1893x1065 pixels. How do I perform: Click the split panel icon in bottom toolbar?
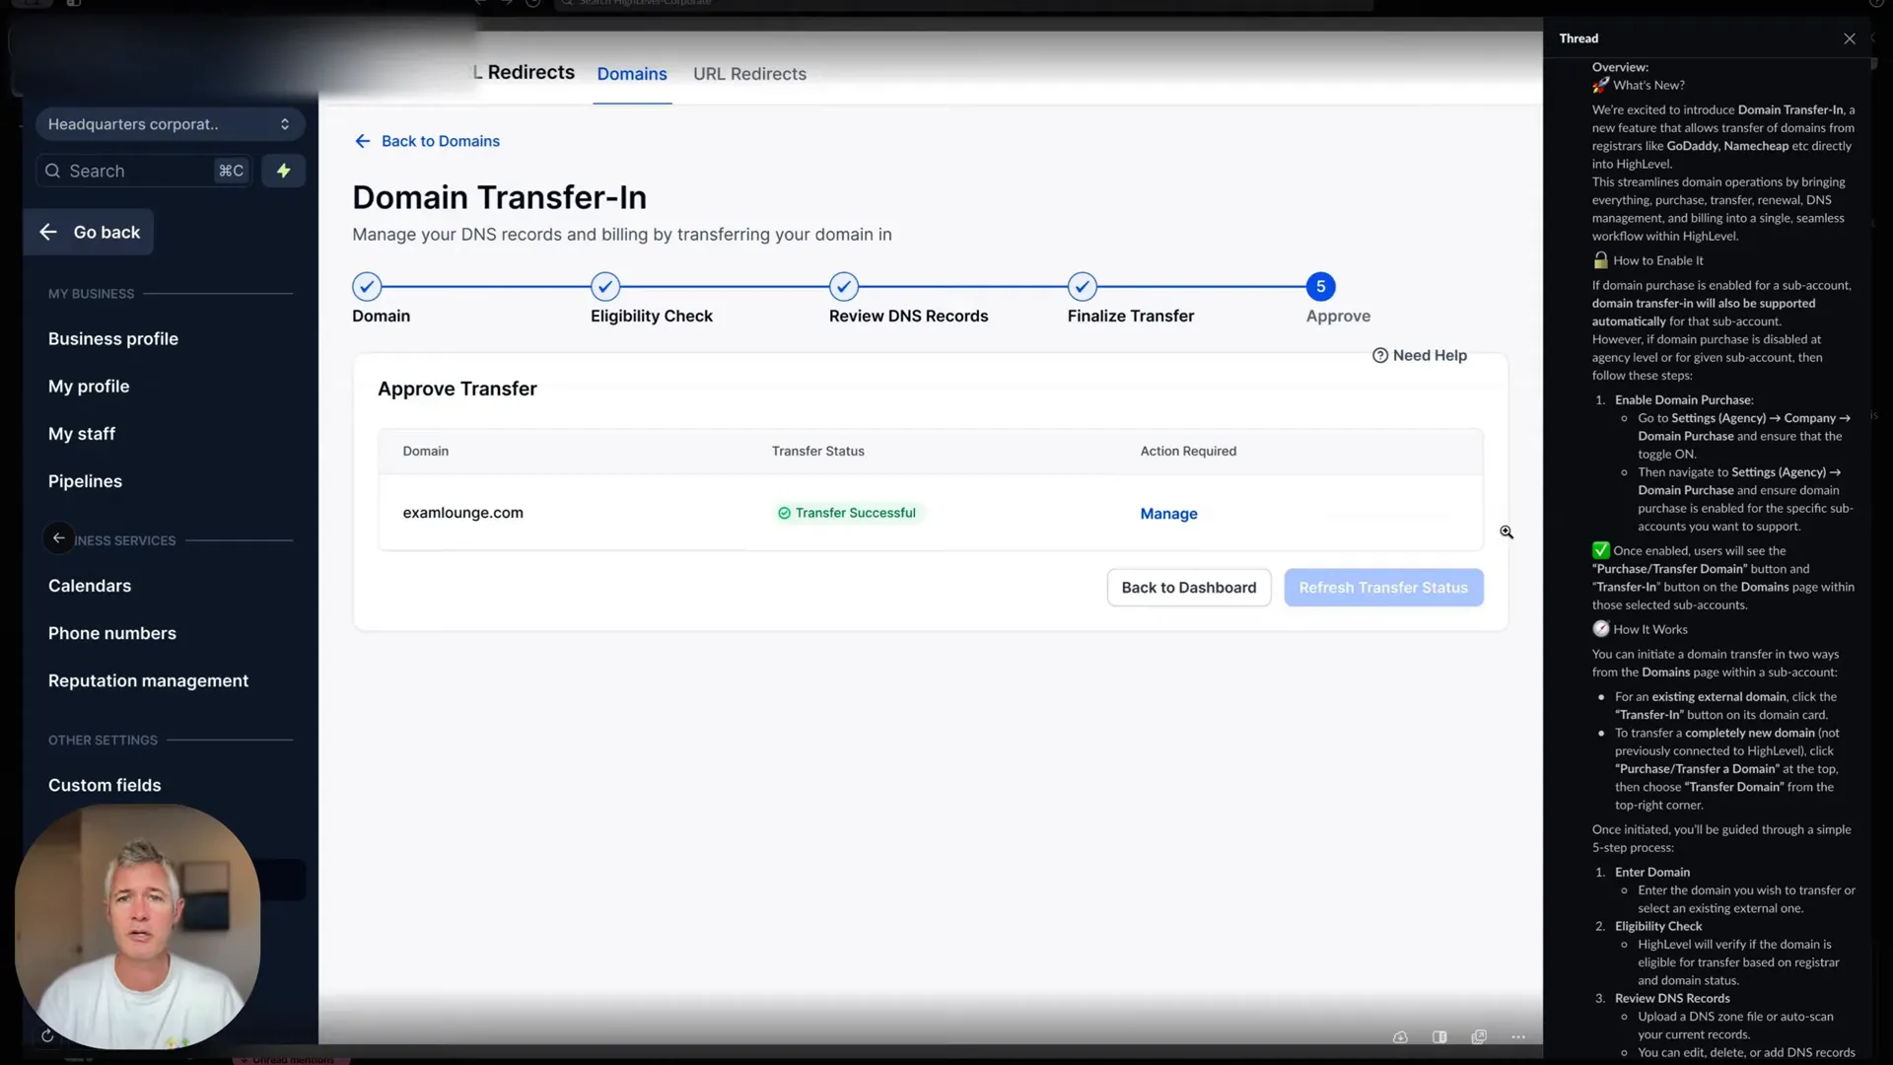coord(1439,1037)
